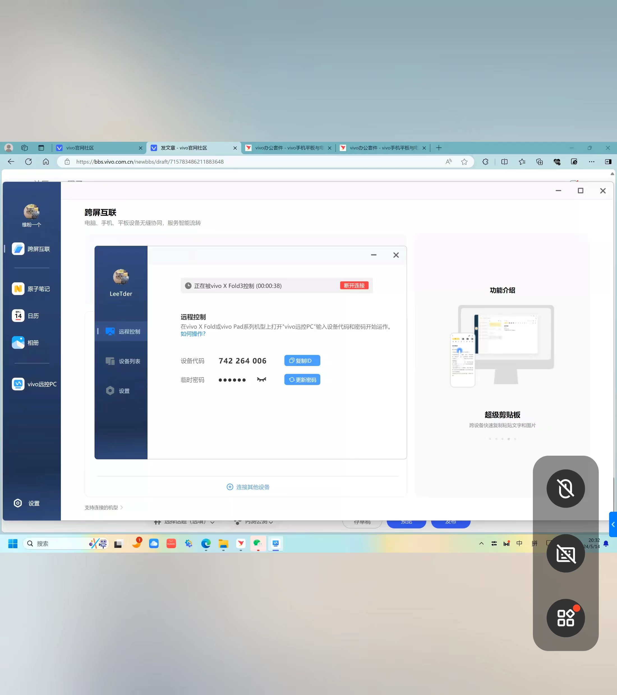Toggle Edge split screen icon

point(504,161)
